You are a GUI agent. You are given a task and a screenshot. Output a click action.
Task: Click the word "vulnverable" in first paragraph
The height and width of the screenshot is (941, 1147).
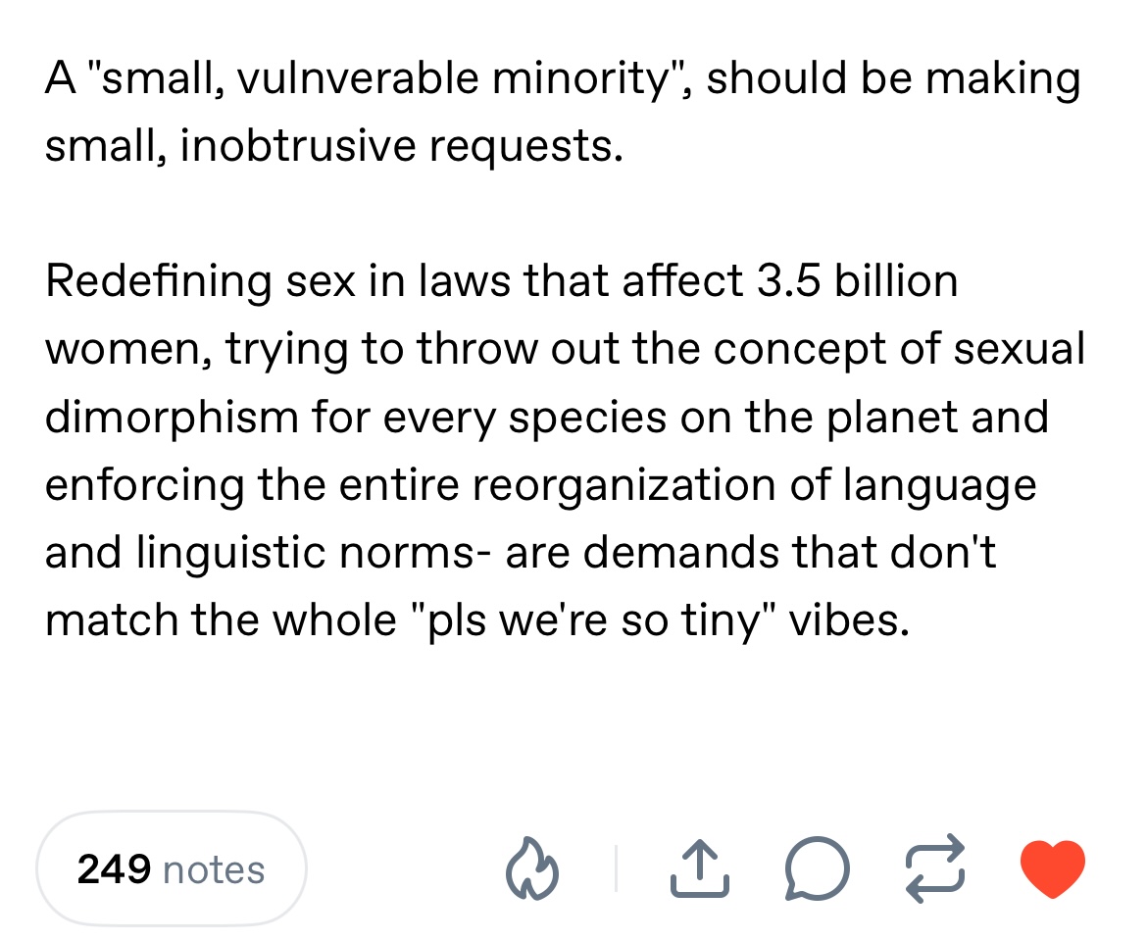357,77
